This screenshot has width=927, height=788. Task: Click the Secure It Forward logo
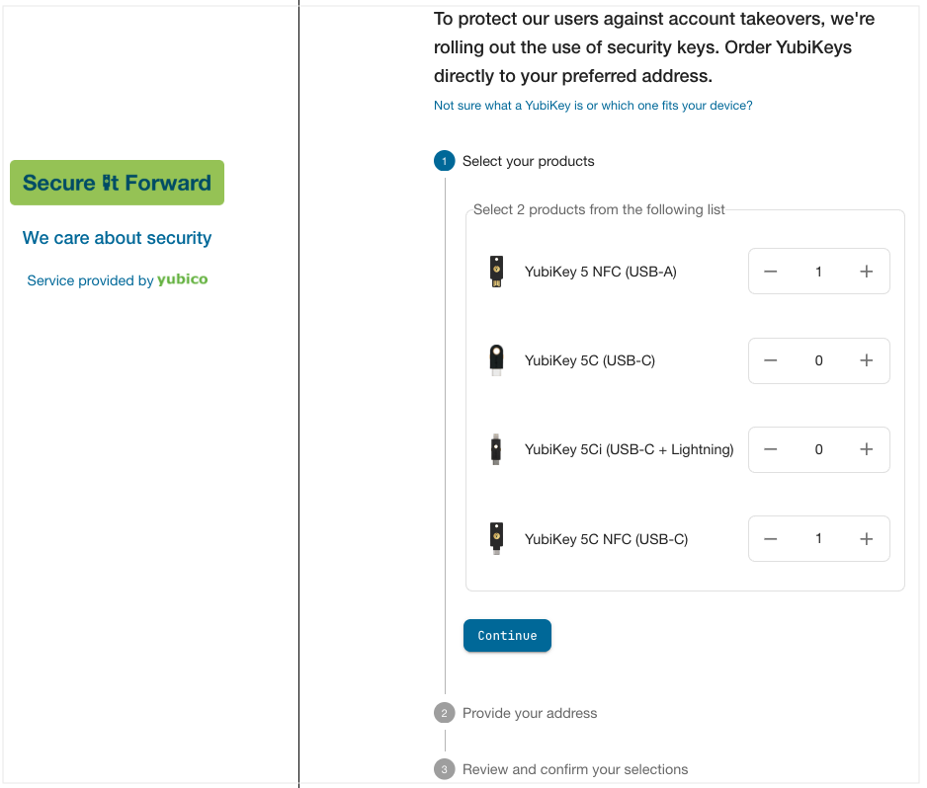117,183
